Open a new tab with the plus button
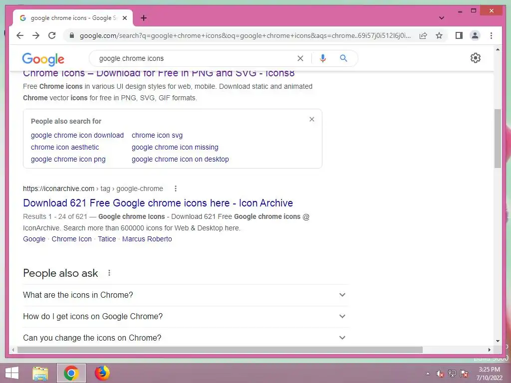The width and height of the screenshot is (511, 383). 143,18
